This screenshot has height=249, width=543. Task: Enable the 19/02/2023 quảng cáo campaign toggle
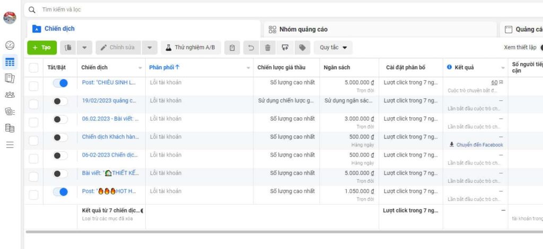point(60,101)
